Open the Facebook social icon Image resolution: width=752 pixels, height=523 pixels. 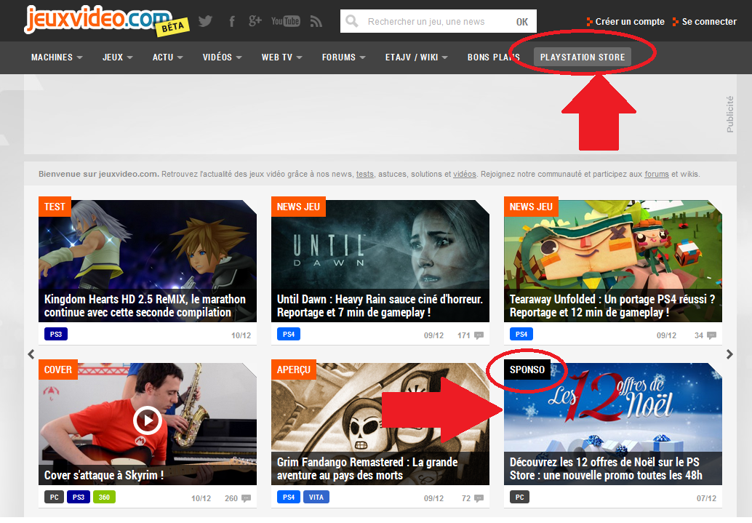tap(232, 21)
